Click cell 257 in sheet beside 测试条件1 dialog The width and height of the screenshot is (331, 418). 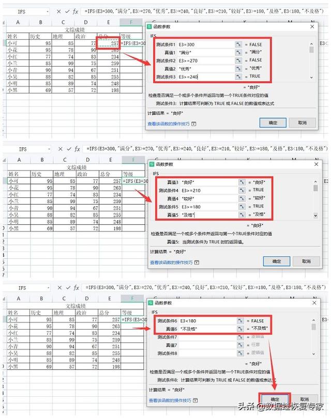point(109,43)
